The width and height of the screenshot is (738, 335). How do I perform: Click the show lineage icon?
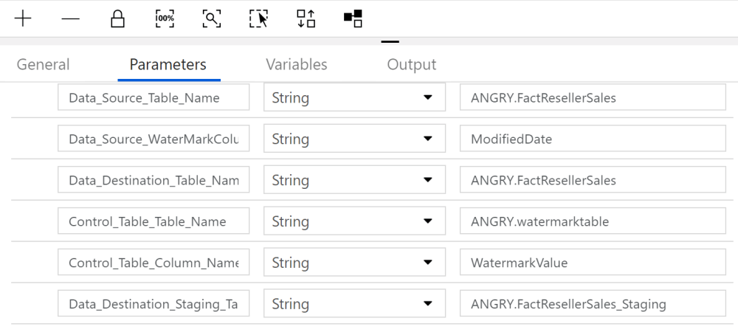click(x=354, y=19)
